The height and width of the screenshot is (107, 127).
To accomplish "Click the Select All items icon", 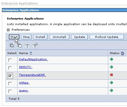I will coord(12,45).
